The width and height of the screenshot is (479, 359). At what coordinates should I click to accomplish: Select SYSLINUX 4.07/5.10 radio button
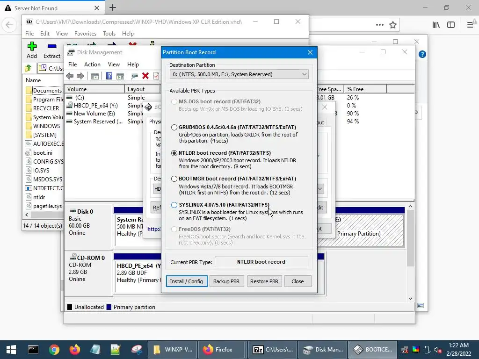(174, 205)
